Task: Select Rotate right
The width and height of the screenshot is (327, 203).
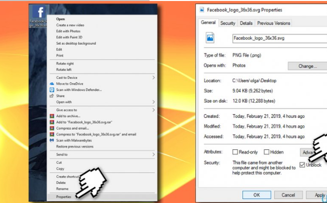Action: click(65, 64)
